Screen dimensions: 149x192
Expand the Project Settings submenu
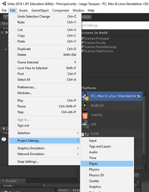44,141
